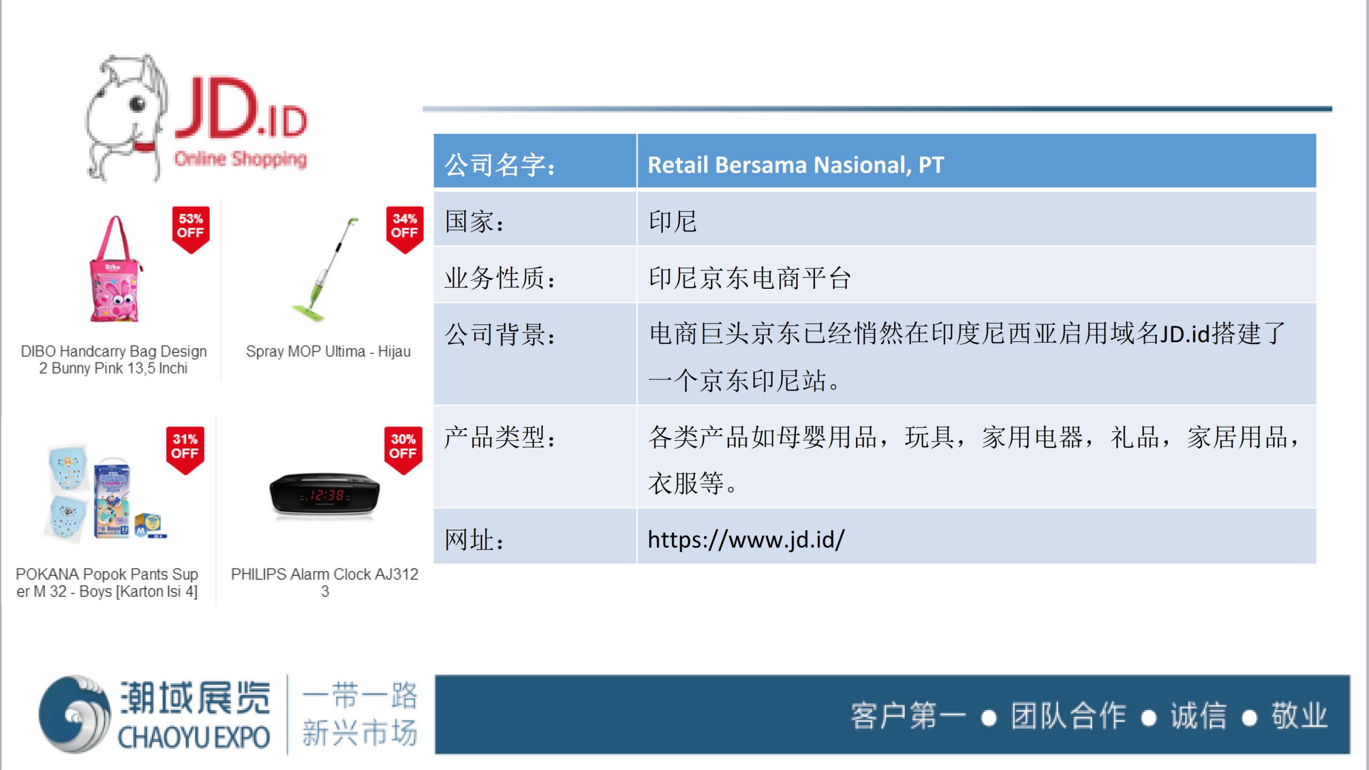Select the product types text starting 各类产品

(x=973, y=460)
